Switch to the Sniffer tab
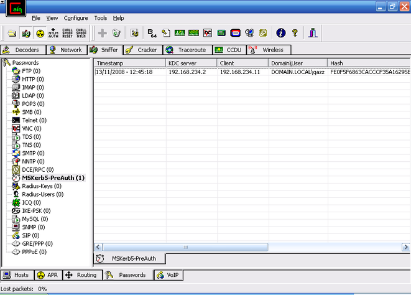411x295 pixels. (105, 50)
